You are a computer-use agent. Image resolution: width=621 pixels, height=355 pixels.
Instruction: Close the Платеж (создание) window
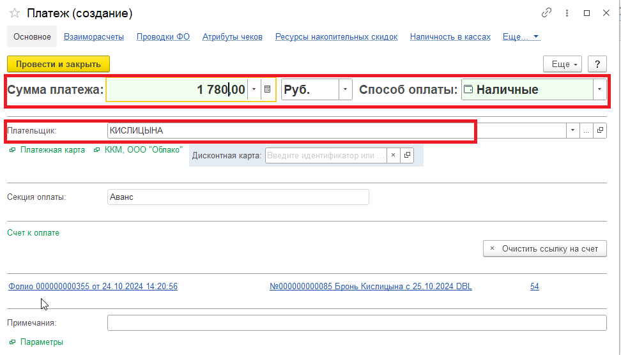(x=606, y=13)
